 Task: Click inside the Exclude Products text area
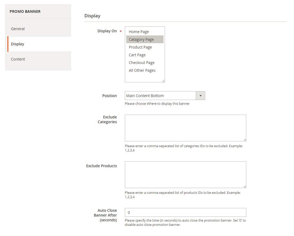click(x=185, y=175)
